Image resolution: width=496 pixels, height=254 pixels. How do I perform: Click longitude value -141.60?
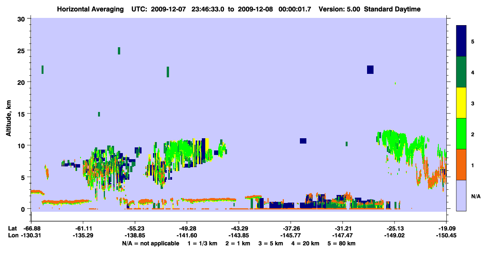pyautogui.click(x=187, y=235)
